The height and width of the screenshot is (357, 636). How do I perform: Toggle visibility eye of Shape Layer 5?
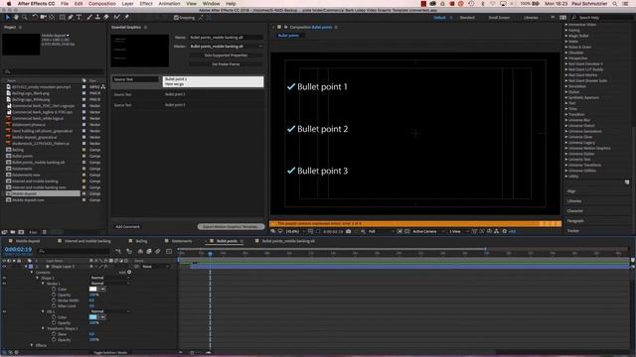point(4,267)
